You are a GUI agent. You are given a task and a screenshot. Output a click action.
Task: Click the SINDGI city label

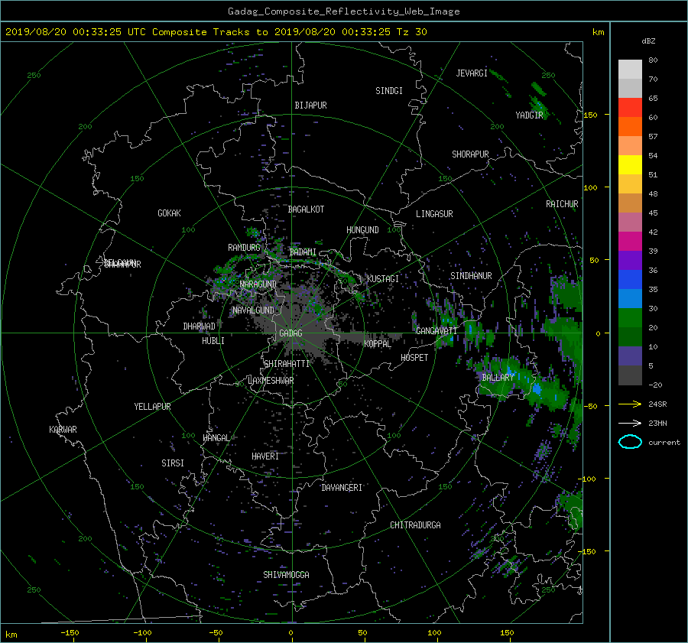(x=389, y=91)
